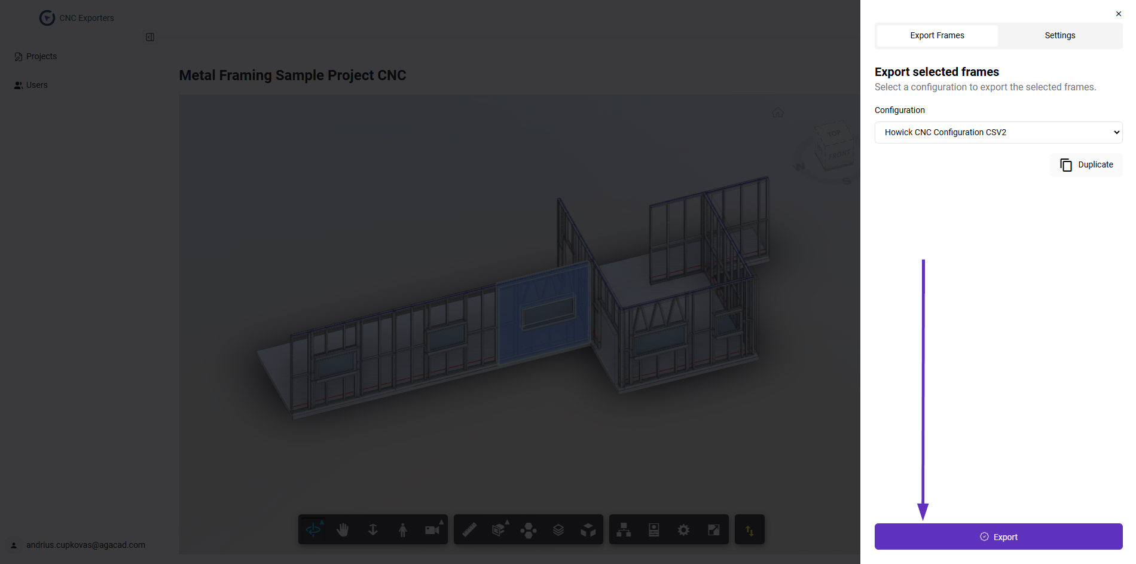
Task: Click the Duplicate configuration button
Action: (x=1086, y=164)
